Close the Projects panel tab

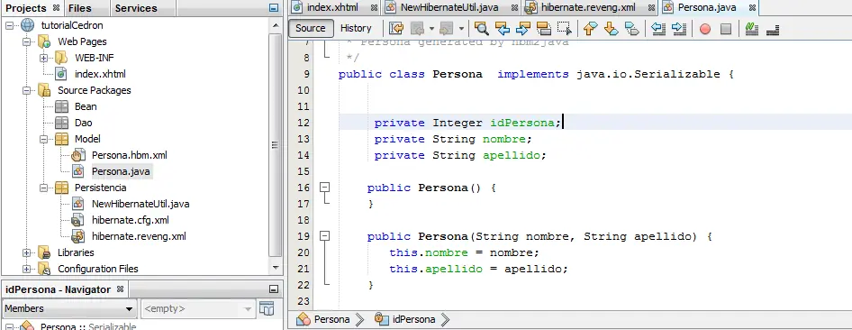tap(57, 8)
